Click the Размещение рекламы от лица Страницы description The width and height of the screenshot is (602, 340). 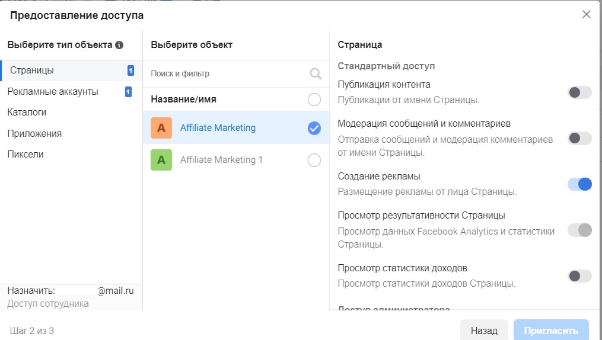coord(427,192)
